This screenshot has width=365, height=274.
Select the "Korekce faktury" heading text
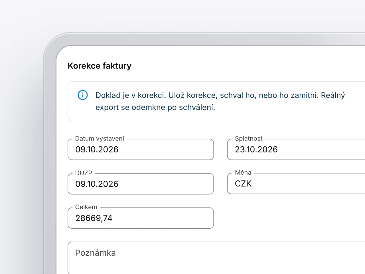[x=100, y=66]
